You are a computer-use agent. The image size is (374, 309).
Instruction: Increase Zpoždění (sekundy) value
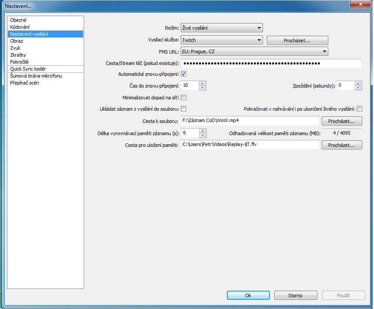[358, 83]
